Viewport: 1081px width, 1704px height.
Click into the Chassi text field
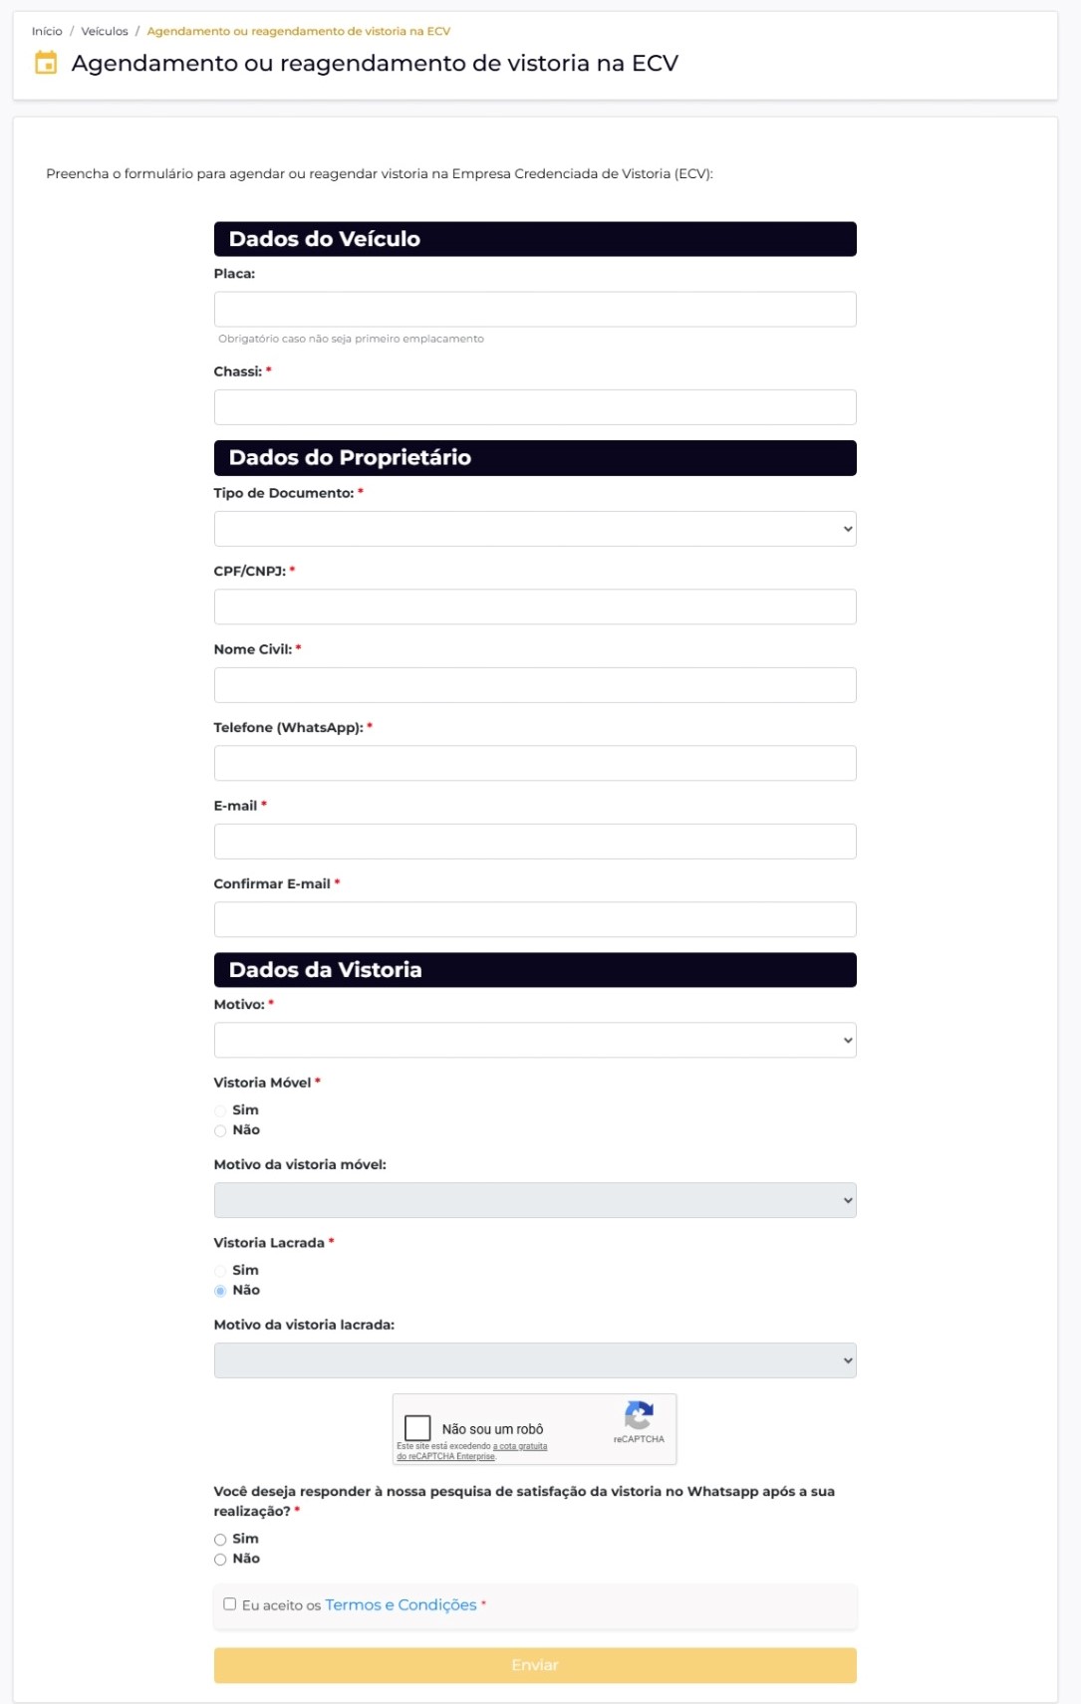click(x=535, y=407)
